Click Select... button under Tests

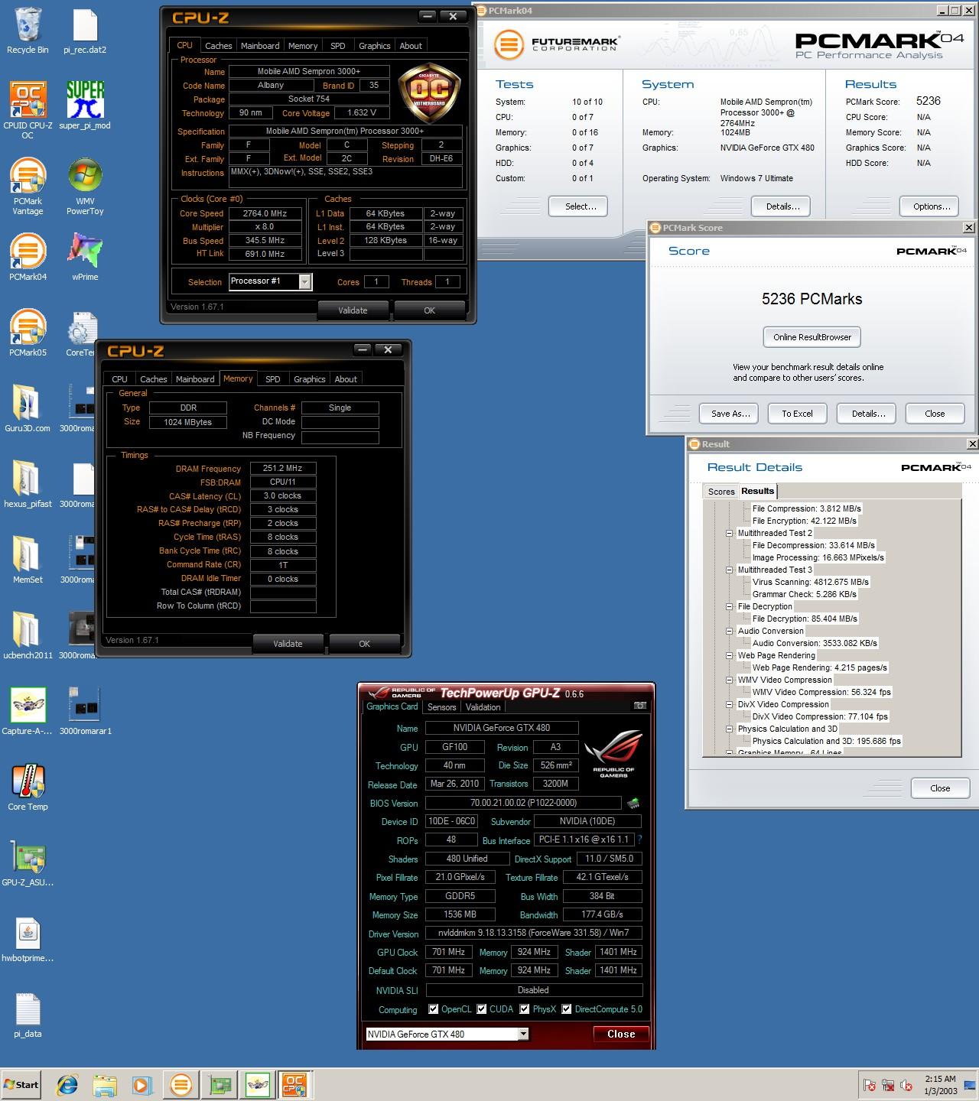[578, 206]
